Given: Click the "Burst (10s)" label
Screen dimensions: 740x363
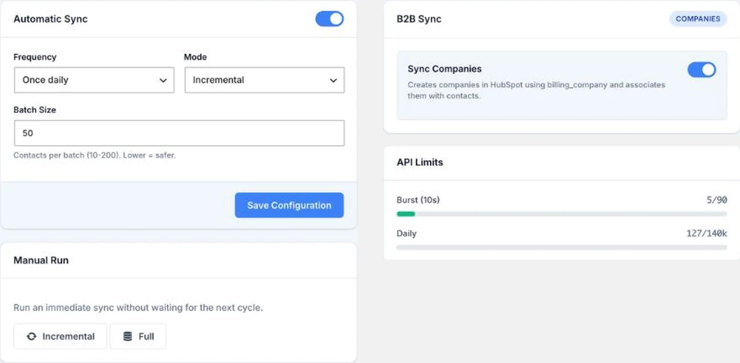Looking at the screenshot, I should click(418, 200).
